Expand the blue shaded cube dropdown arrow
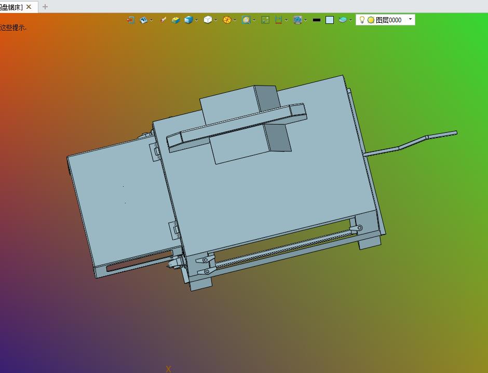The image size is (488, 373). (196, 20)
